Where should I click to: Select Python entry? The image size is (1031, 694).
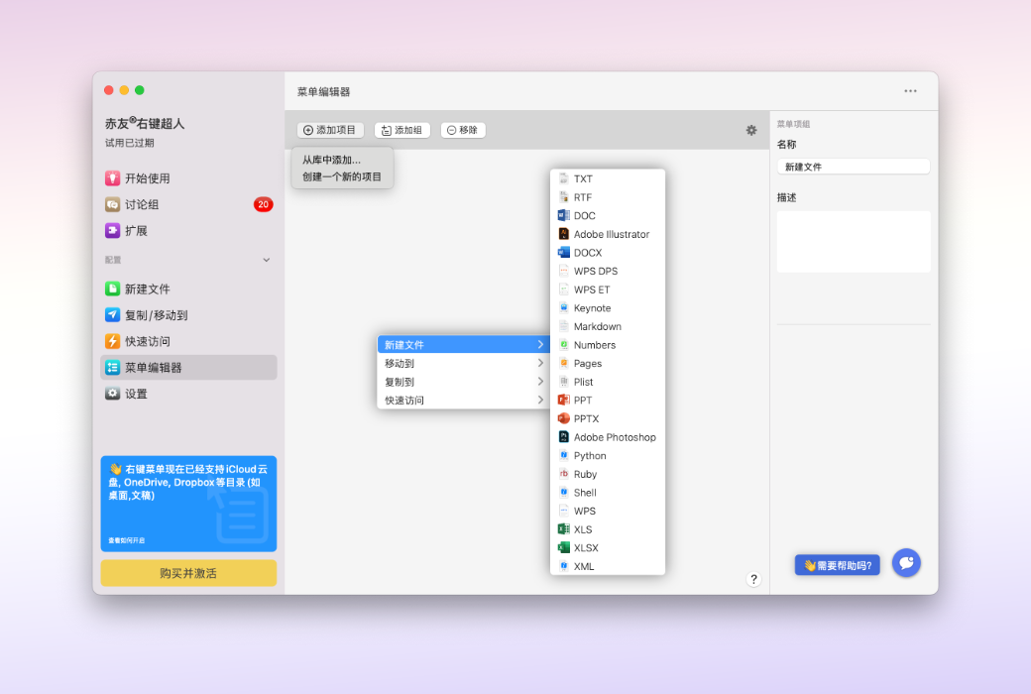tap(608, 455)
